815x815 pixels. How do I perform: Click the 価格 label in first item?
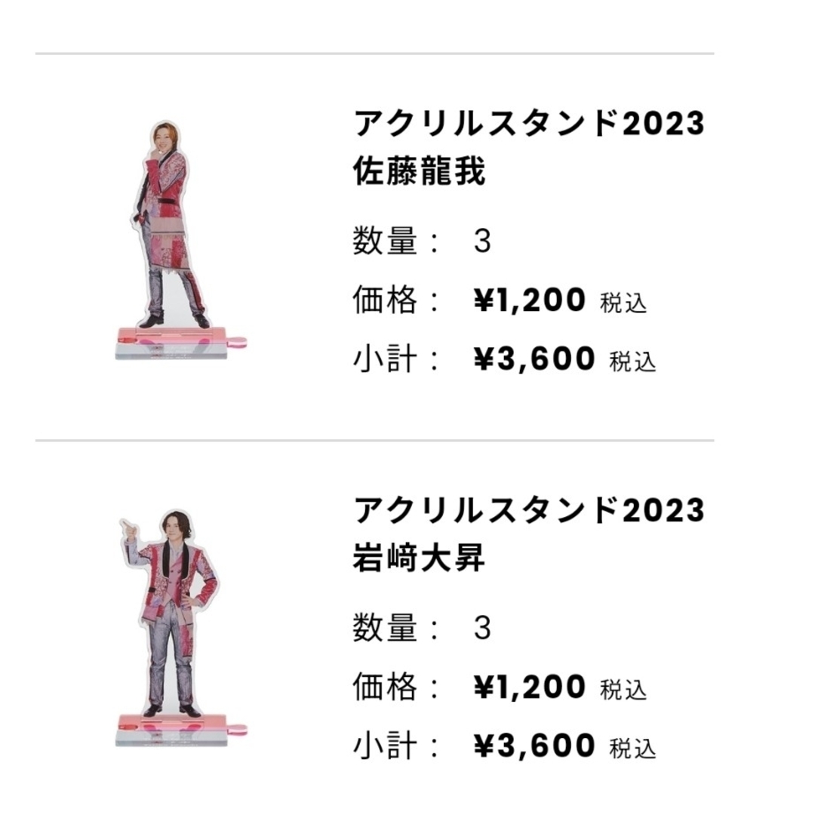click(385, 300)
